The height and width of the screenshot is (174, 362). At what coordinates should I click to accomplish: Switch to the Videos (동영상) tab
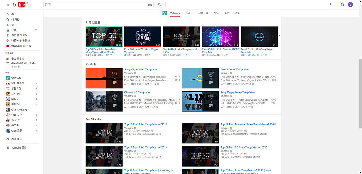189,13
